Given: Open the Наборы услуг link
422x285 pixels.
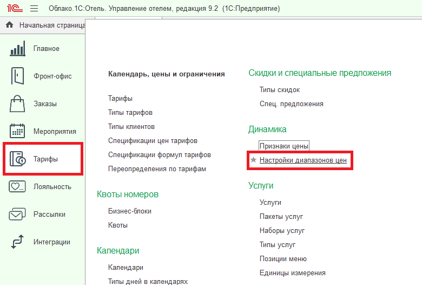Looking at the screenshot, I should [282, 230].
